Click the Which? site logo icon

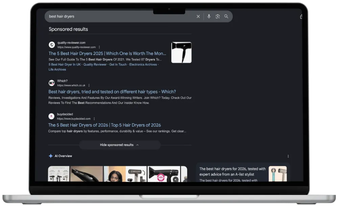[x=51, y=83]
